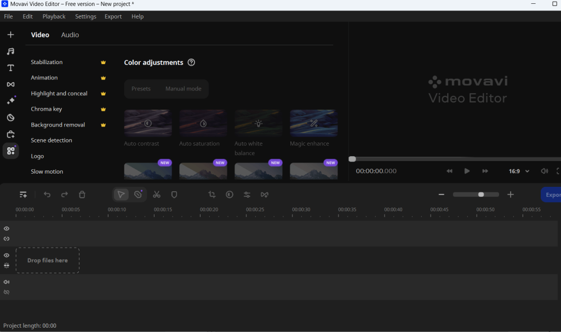Open the Help menu
This screenshot has width=561, height=332.
[138, 16]
